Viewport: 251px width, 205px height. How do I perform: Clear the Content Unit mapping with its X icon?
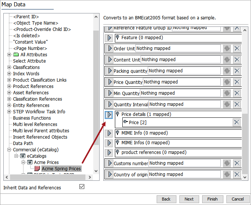[237, 60]
